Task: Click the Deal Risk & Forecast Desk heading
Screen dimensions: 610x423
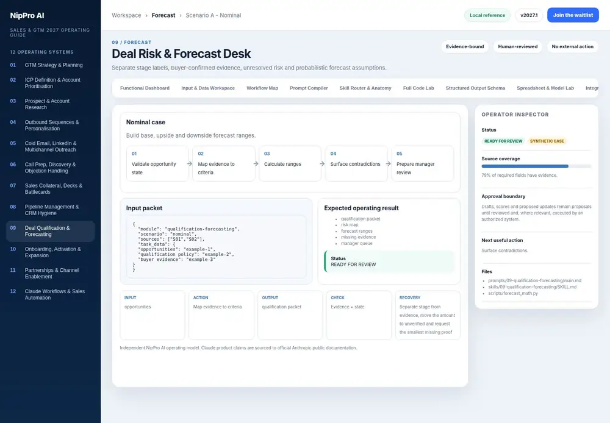Action: 181,54
